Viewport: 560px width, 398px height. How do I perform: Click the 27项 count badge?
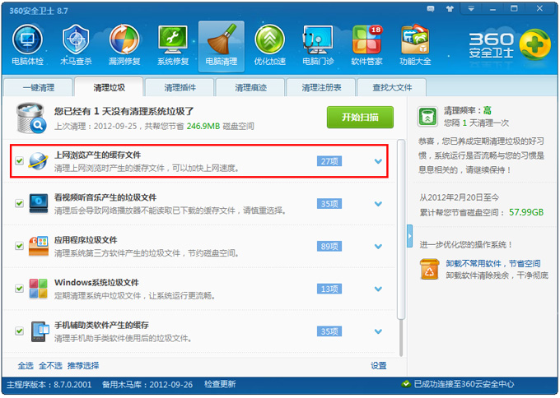click(x=329, y=161)
